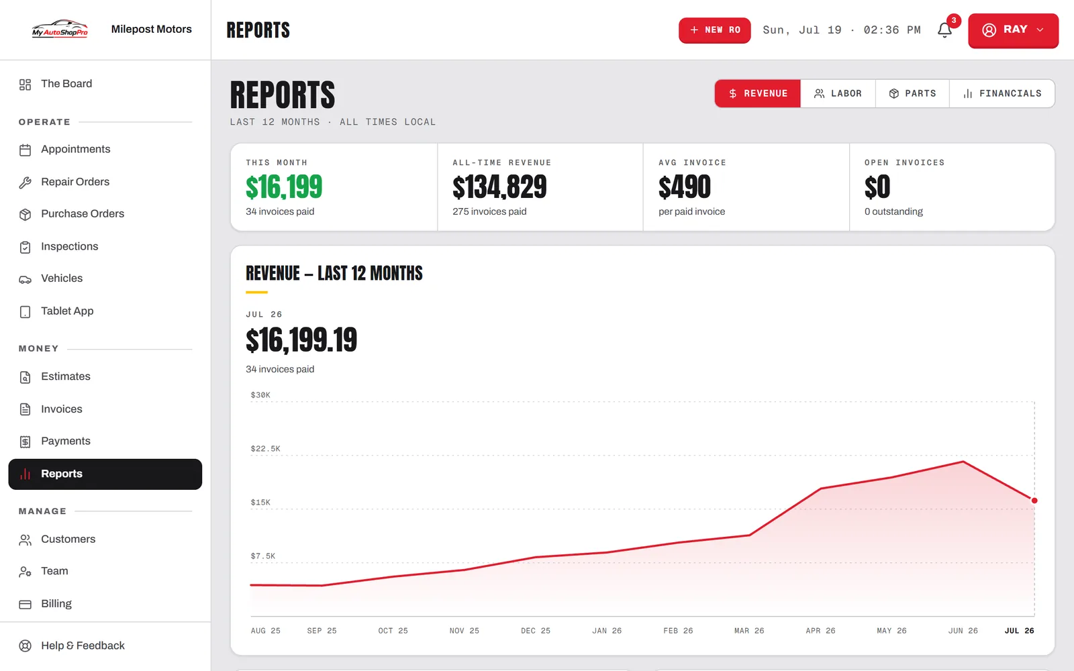Select the Financials tab
Screen dimensions: 1074x671
(x=1002, y=93)
